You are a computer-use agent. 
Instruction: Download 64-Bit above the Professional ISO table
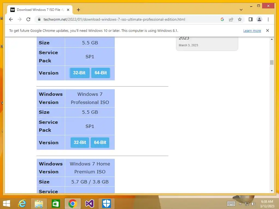coord(101,73)
